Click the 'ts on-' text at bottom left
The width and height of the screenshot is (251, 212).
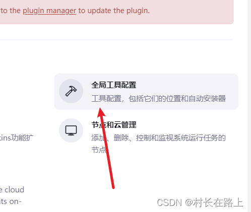tap(11, 201)
